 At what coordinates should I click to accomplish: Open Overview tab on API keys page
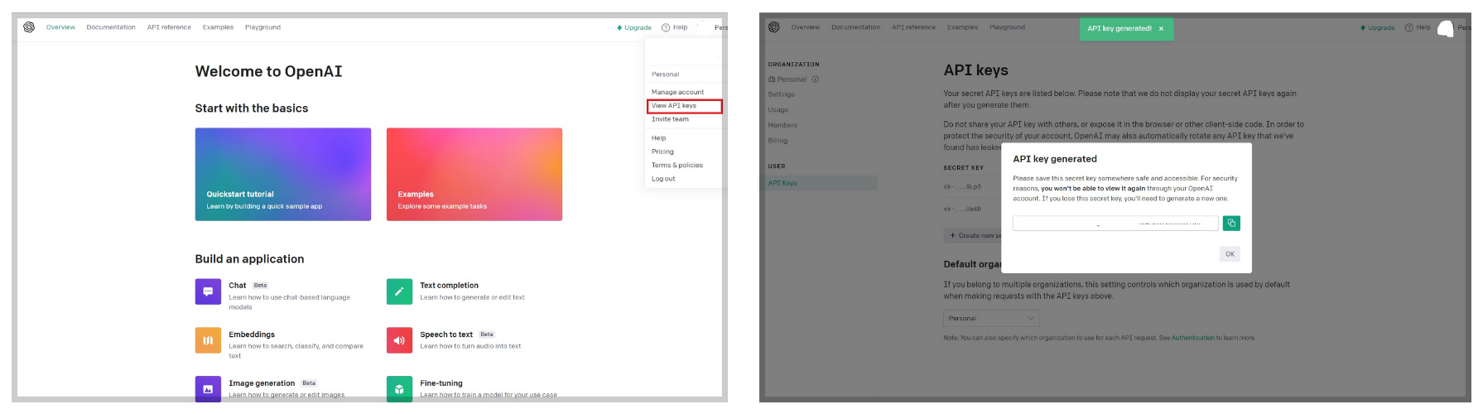coord(805,27)
